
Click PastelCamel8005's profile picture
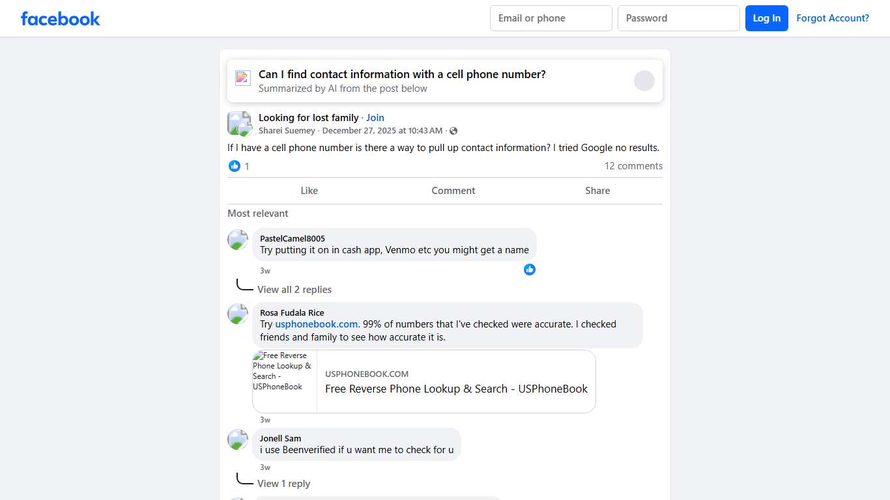[x=238, y=240]
